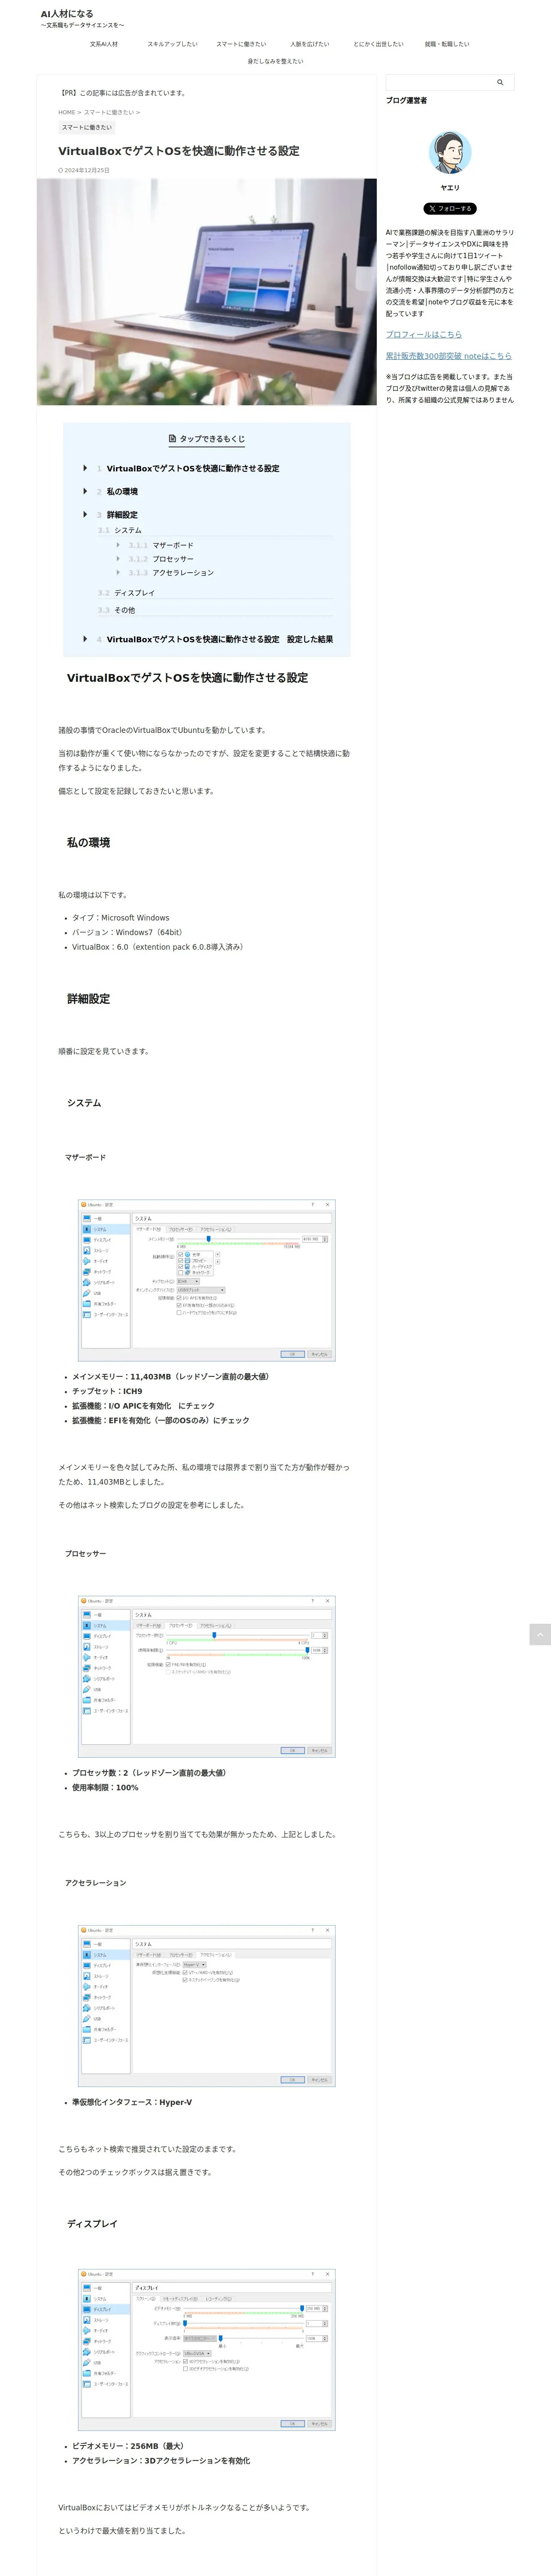Open the 文系AI人材 menu item
This screenshot has width=551, height=2576.
click(104, 44)
